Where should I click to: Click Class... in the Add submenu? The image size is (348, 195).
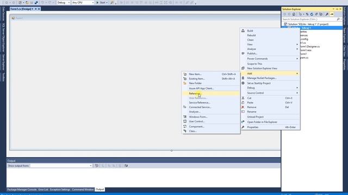[x=211, y=131]
